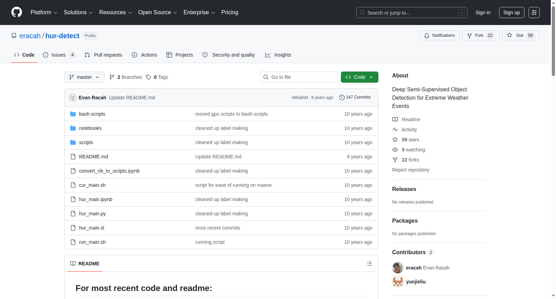Click the repository book icon beside eracah
Viewport: 556px width, 299px height.
14,36
